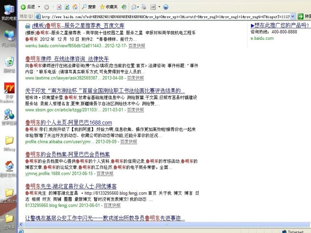
Task: Select the red TY 天宇 desktop shortcut
Action: pyautogui.click(x=9, y=93)
